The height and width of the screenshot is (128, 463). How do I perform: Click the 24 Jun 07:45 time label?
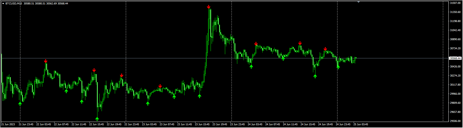(x=273, y=124)
